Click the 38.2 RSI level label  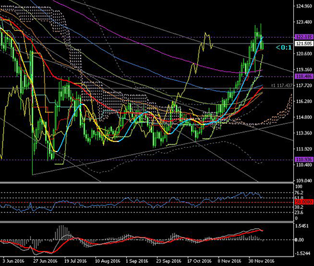(x=299, y=208)
